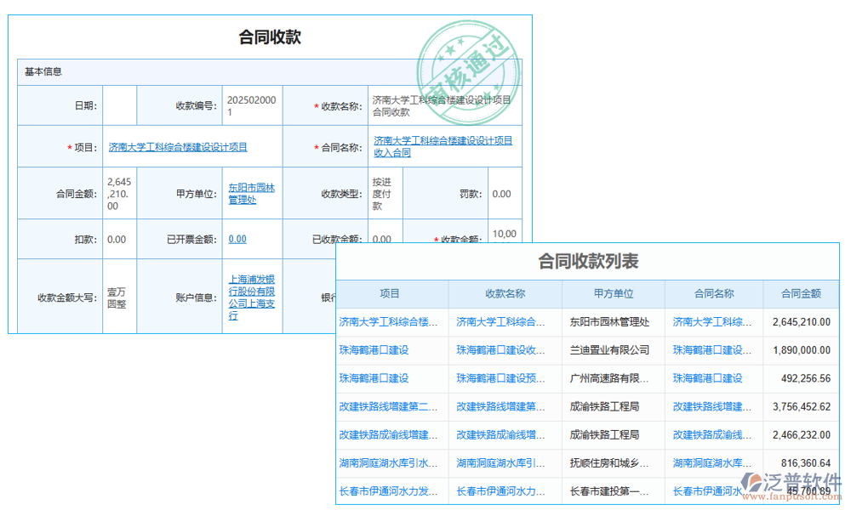
Task: Collapse the 基本信息 section header
Action: tap(42, 72)
